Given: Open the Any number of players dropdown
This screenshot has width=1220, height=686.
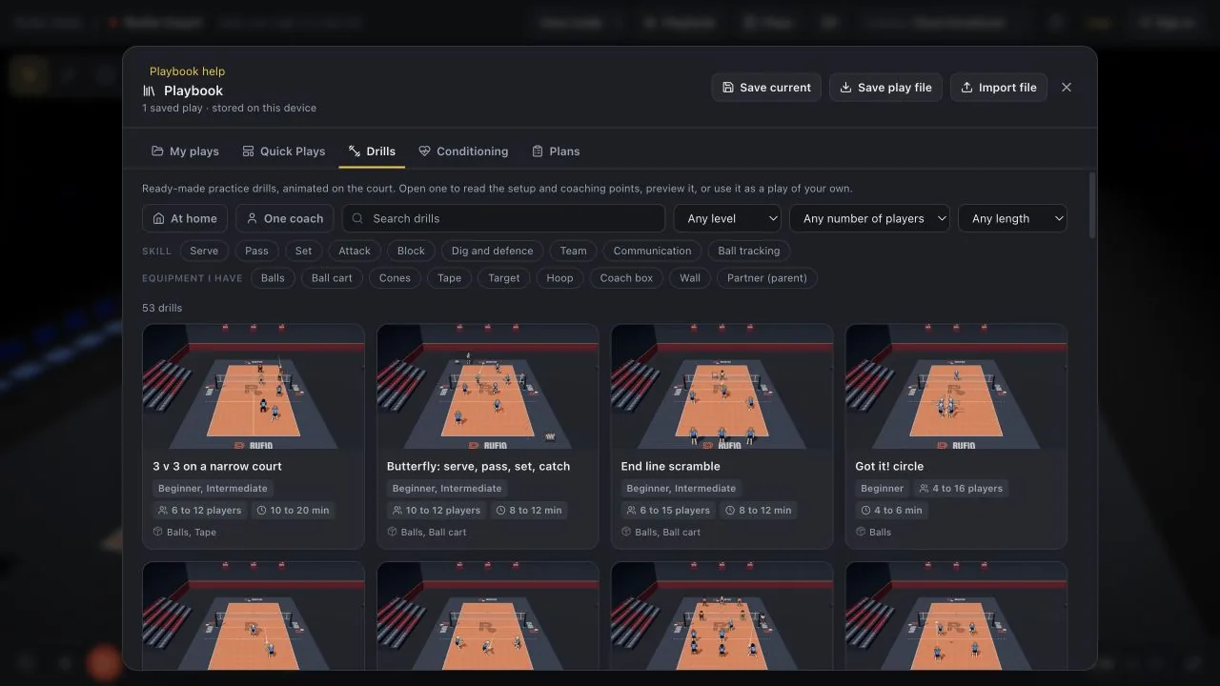Looking at the screenshot, I should point(869,218).
